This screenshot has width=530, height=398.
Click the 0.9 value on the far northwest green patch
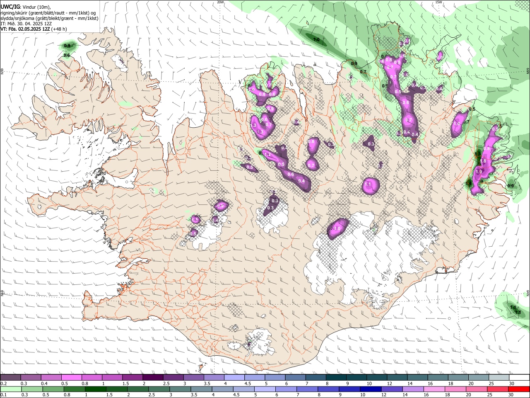(x=67, y=46)
